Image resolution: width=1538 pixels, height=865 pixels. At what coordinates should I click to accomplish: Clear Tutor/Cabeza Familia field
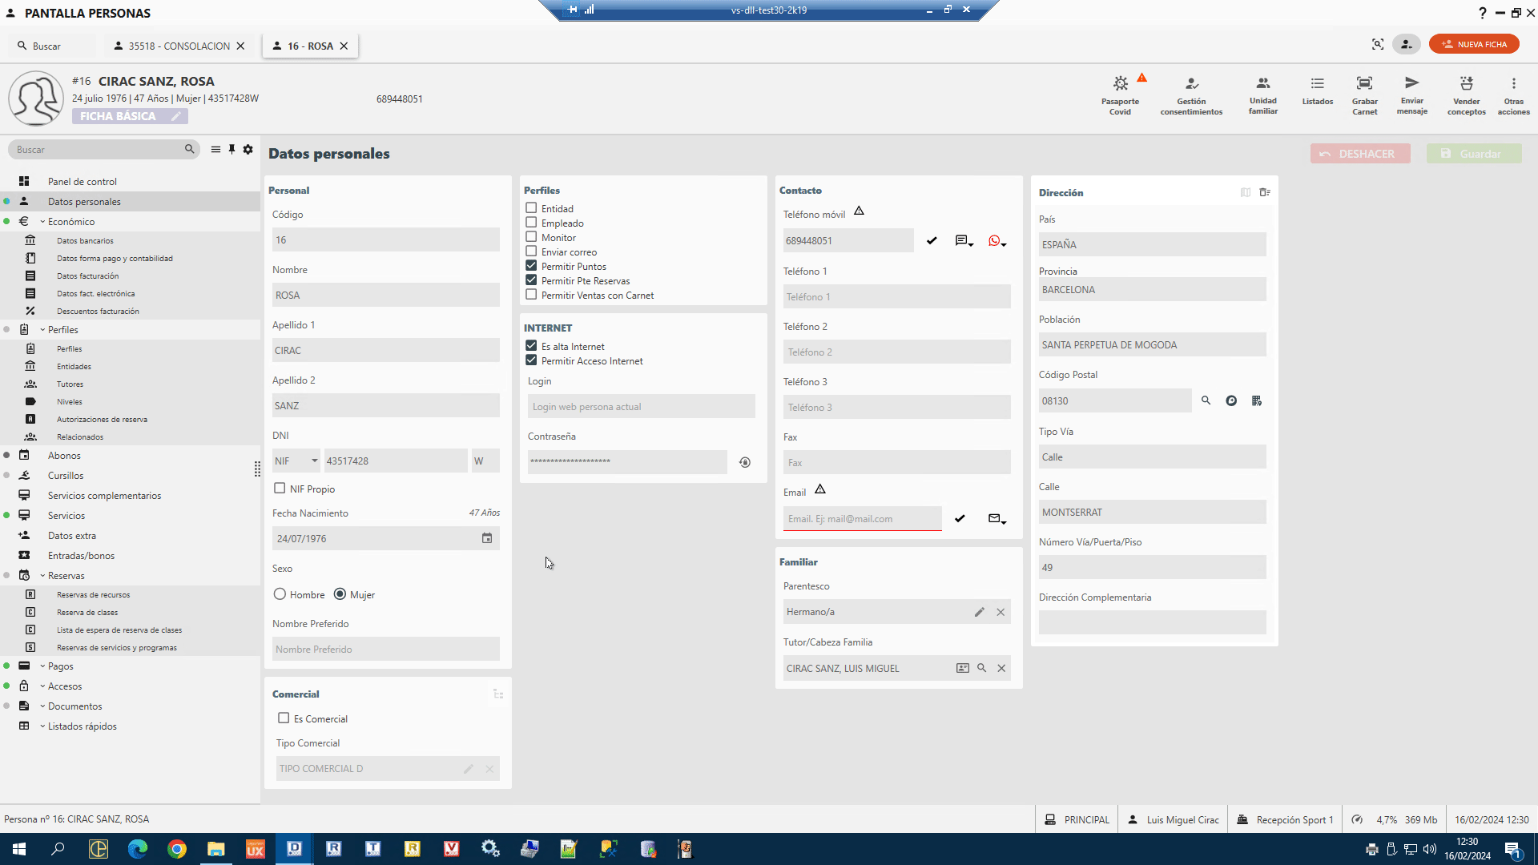[x=1001, y=668]
